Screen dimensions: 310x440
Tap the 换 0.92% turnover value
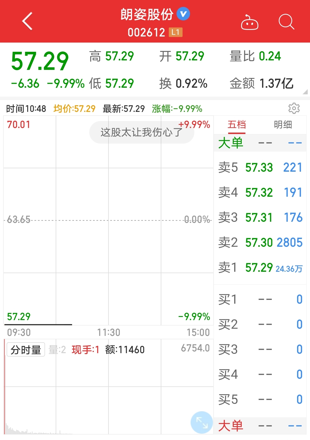[x=183, y=84]
